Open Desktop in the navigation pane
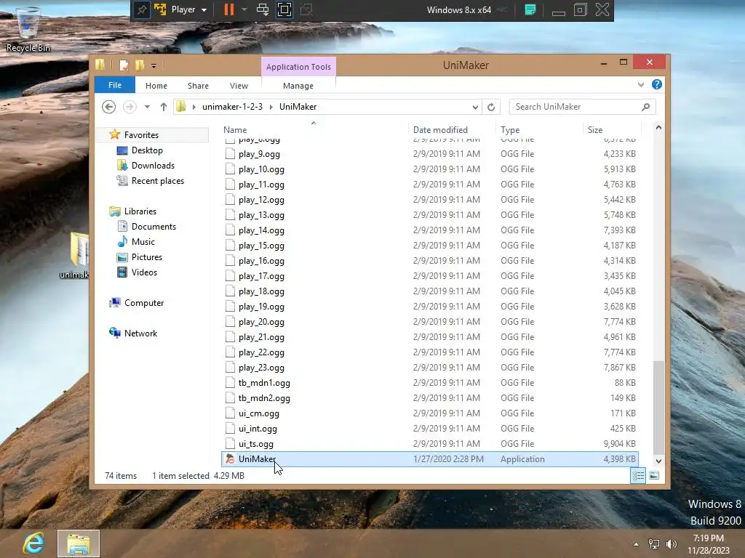 147,150
